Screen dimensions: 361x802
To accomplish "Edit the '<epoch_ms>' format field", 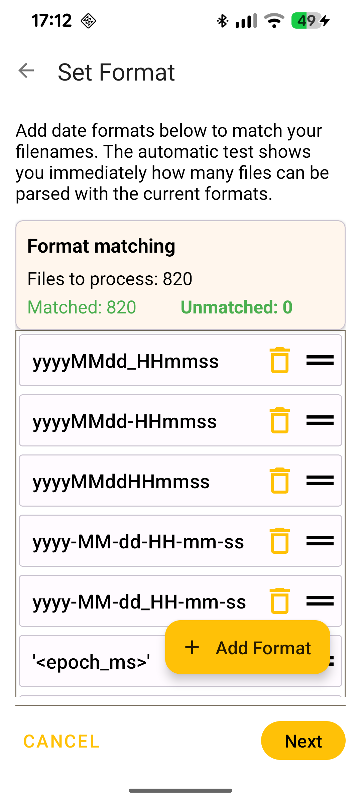I will point(91,662).
